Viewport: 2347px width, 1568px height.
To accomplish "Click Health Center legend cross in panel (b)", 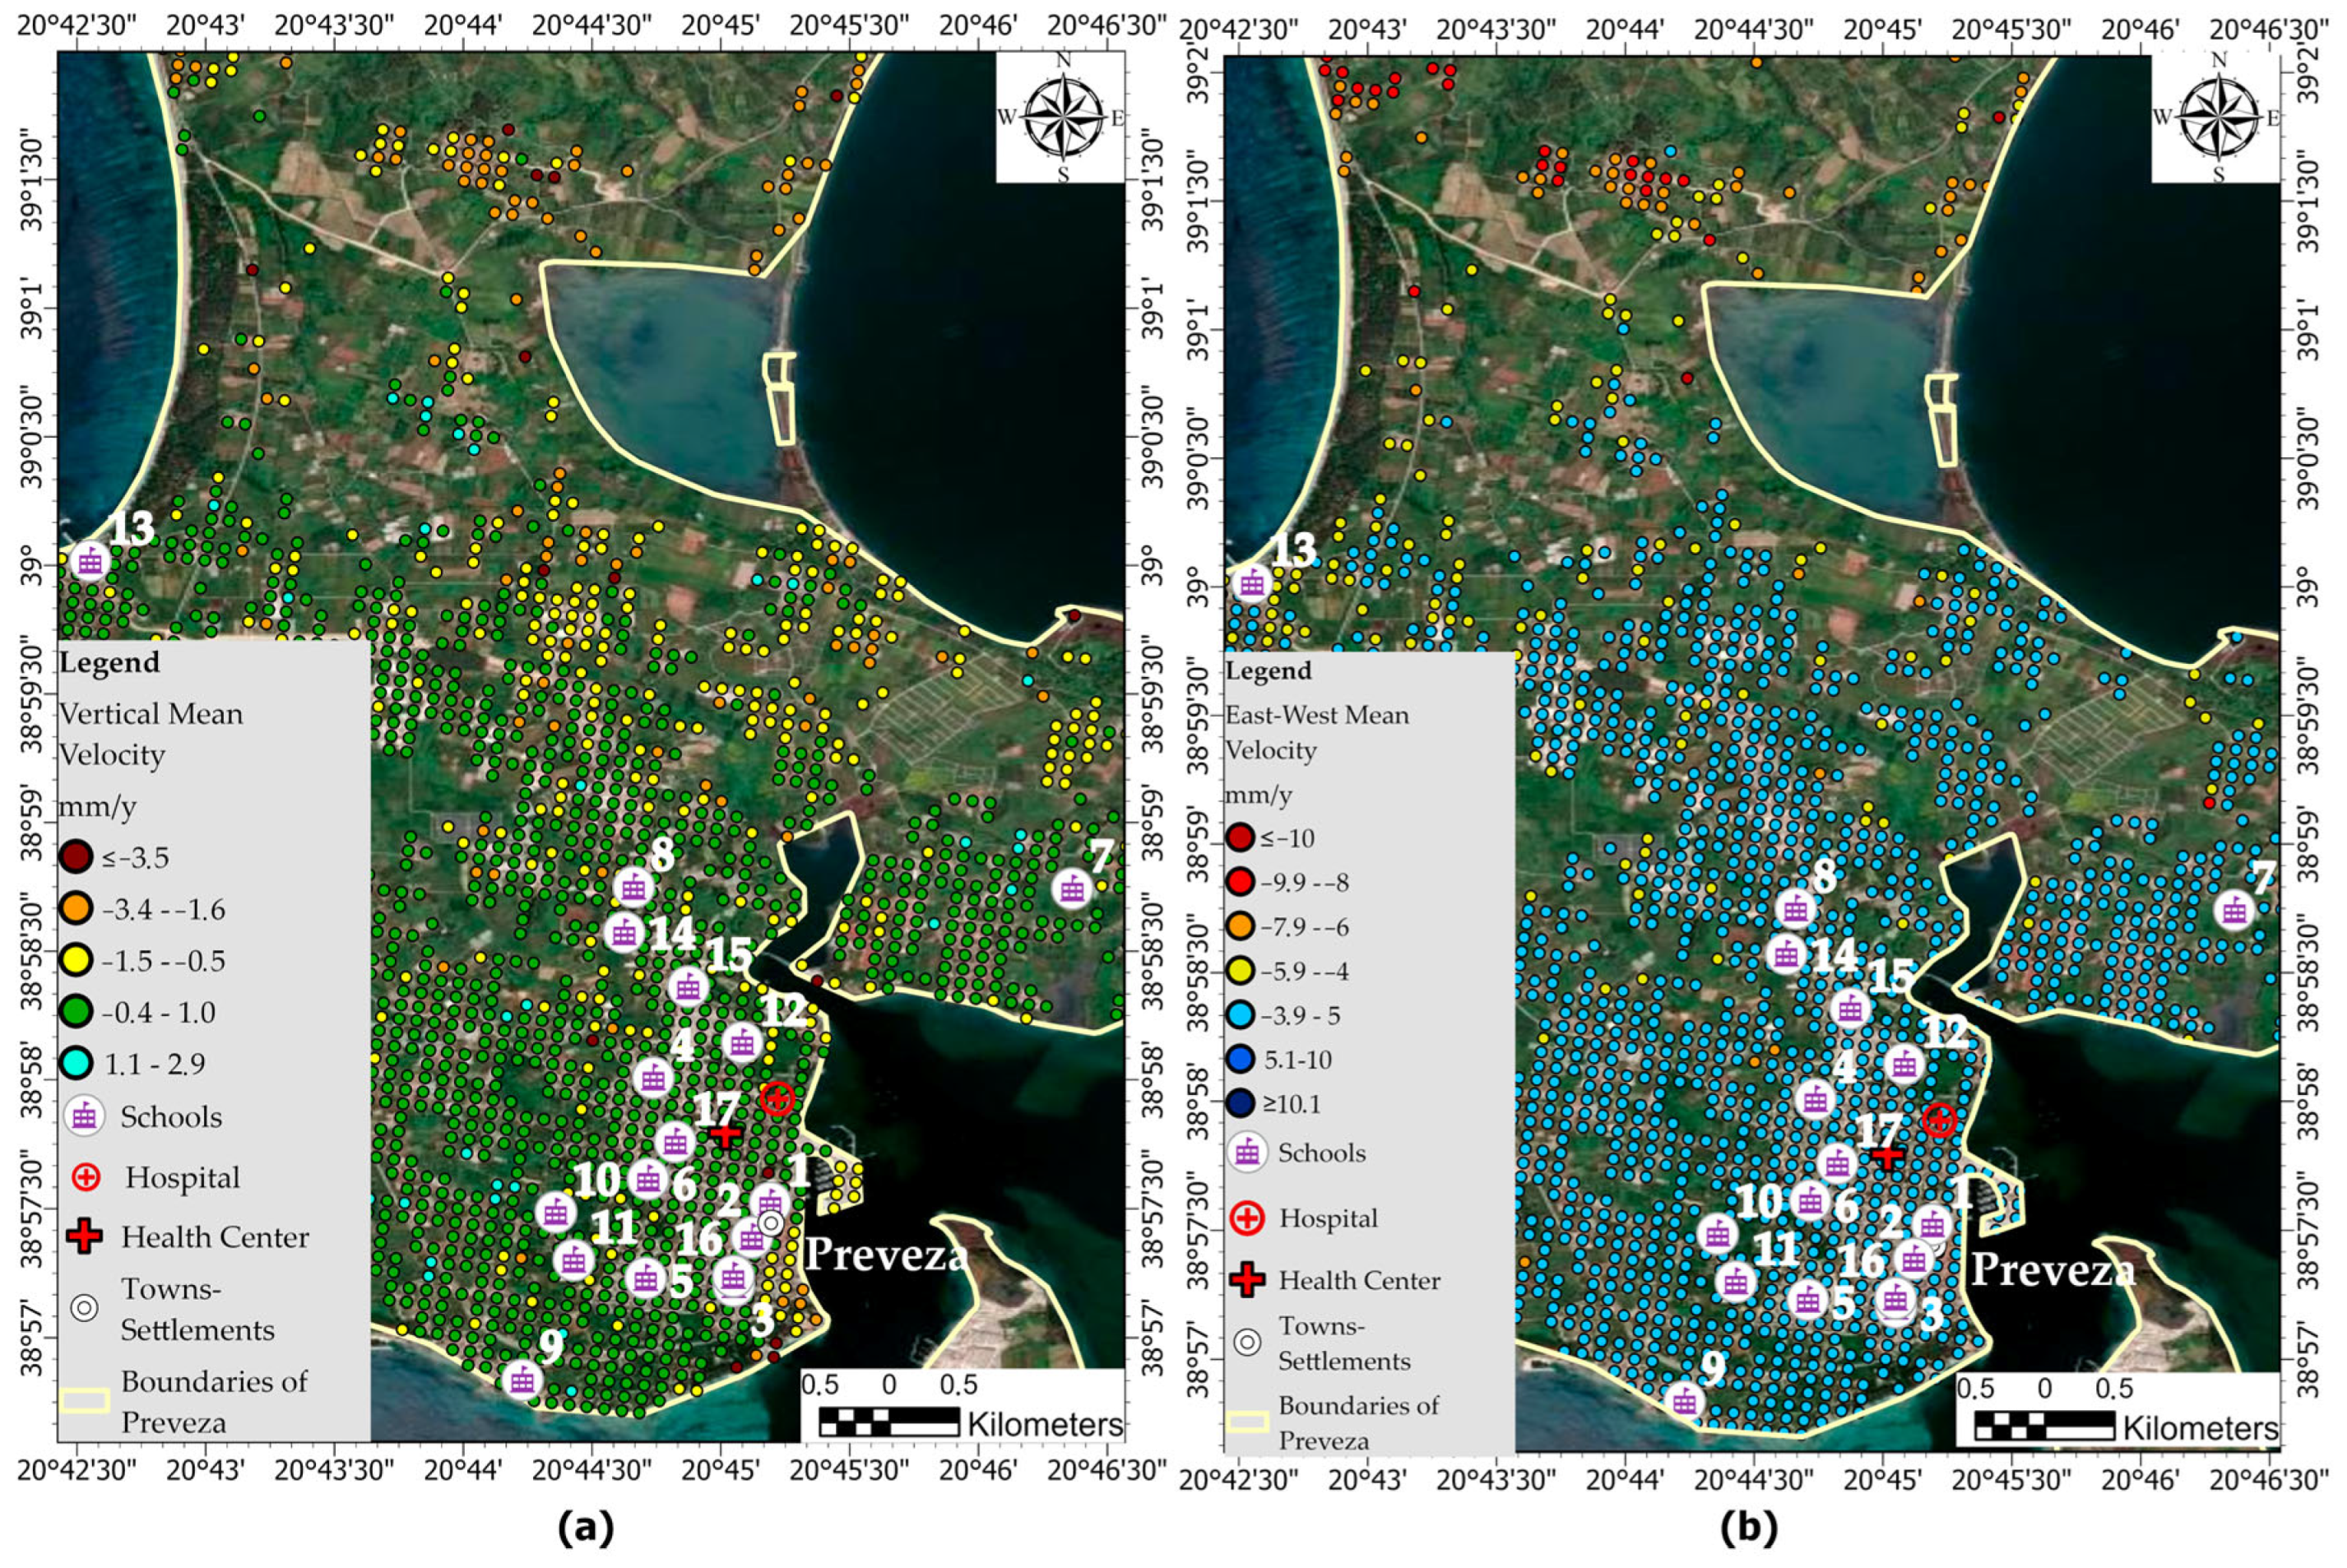I will click(x=1247, y=1279).
